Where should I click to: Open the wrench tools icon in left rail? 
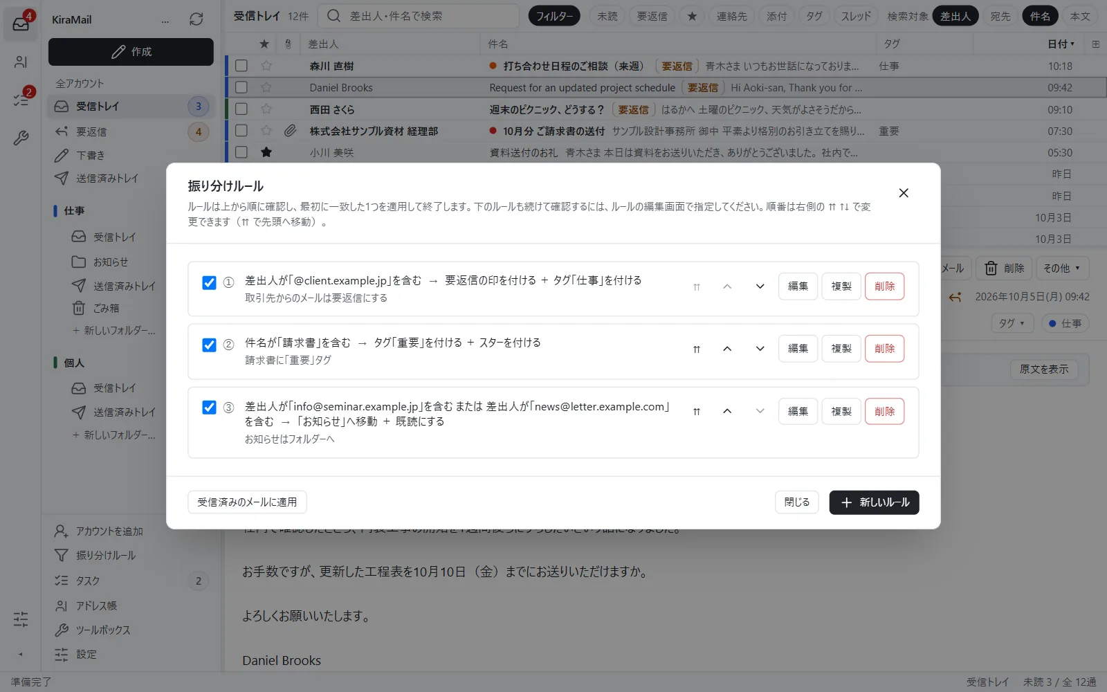coord(21,138)
